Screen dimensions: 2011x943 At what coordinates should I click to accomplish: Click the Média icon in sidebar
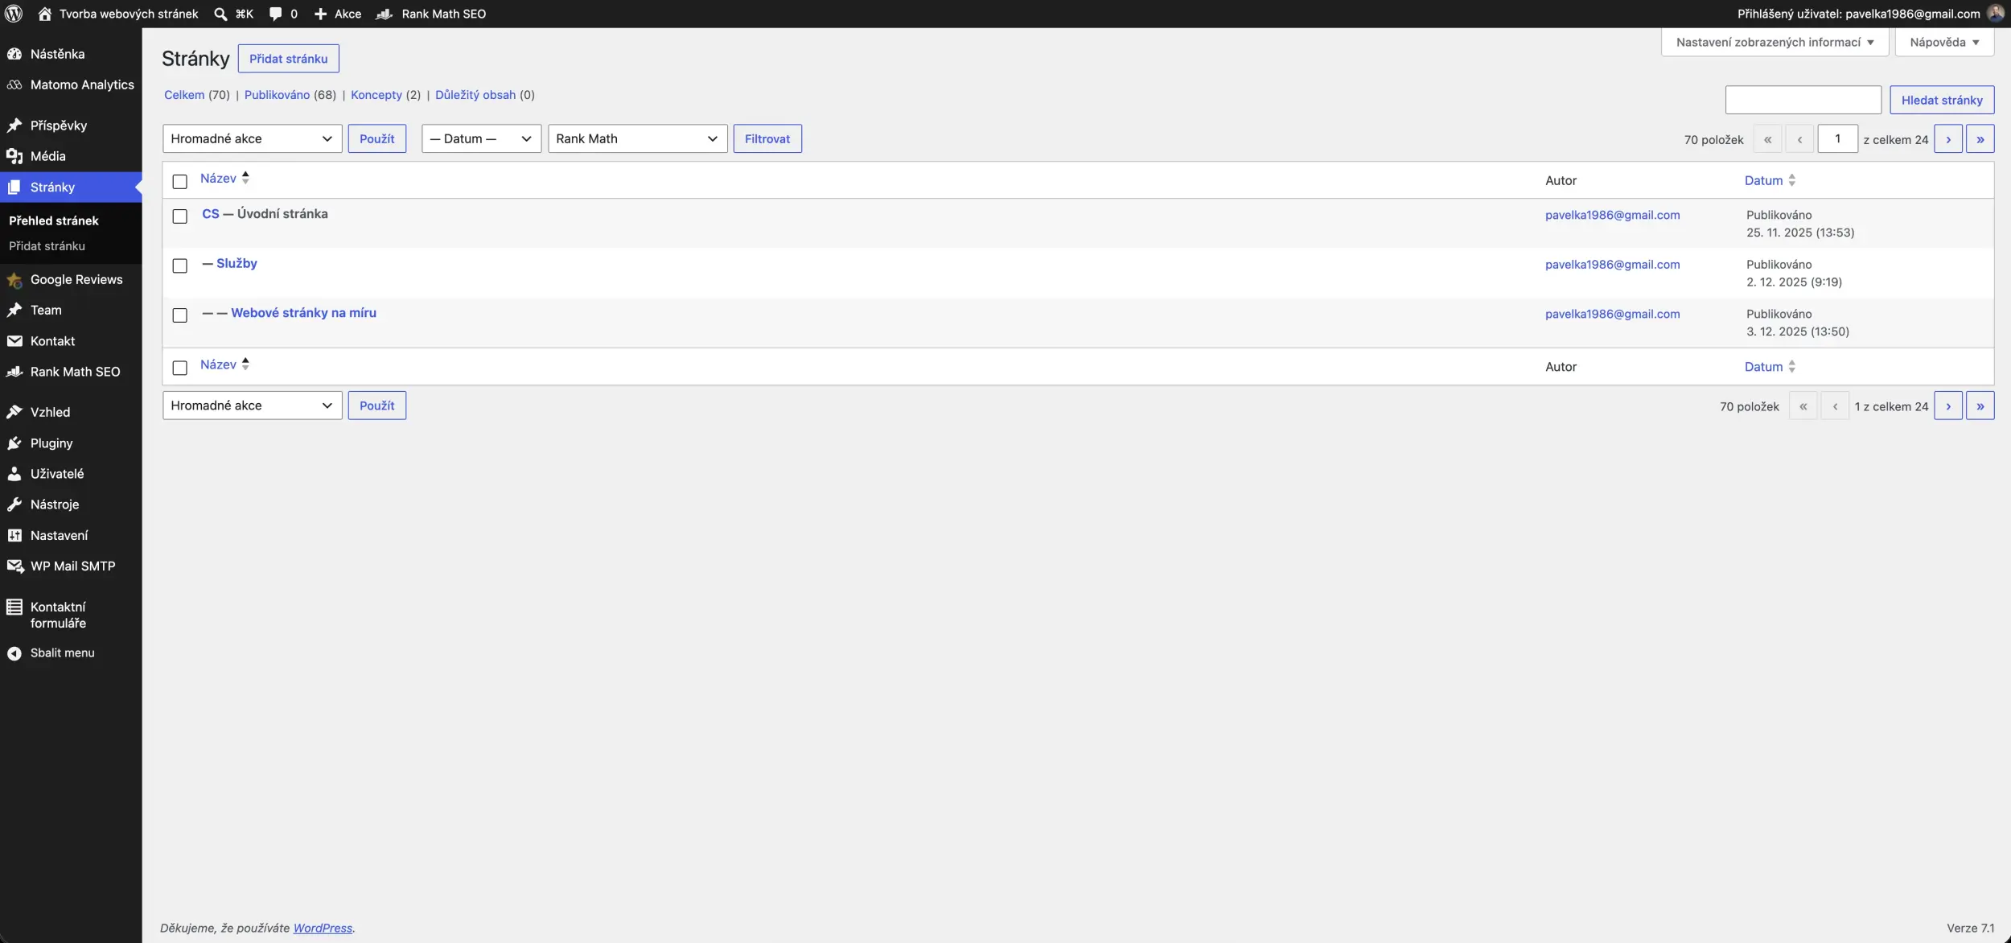coord(14,156)
